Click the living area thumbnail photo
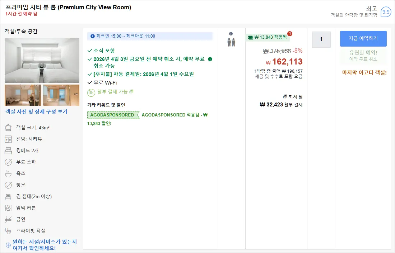The height and width of the screenshot is (253, 395). 23,95
